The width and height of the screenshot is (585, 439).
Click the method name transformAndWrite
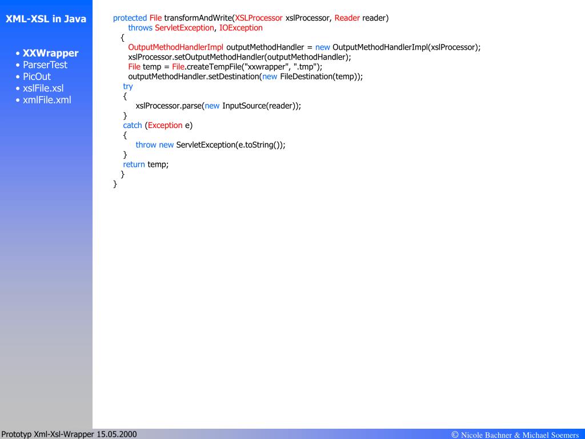tap(198, 18)
